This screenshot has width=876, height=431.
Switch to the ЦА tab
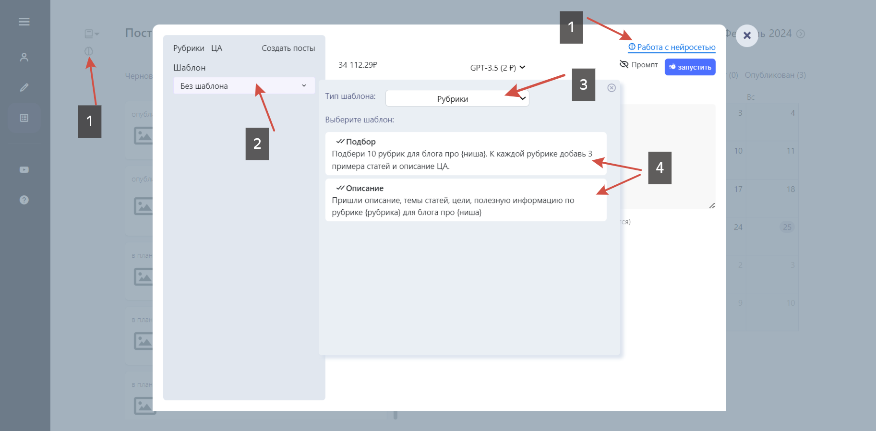216,48
